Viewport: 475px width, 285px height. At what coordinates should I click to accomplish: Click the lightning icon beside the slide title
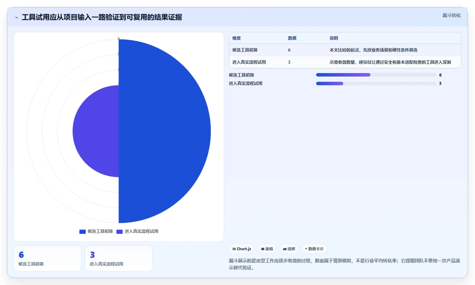pyautogui.click(x=16, y=17)
